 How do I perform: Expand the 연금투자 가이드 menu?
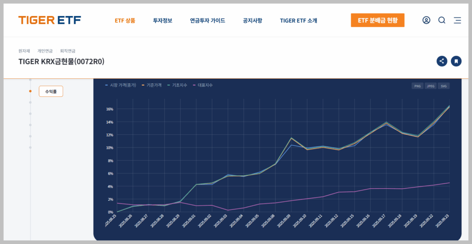tap(207, 21)
